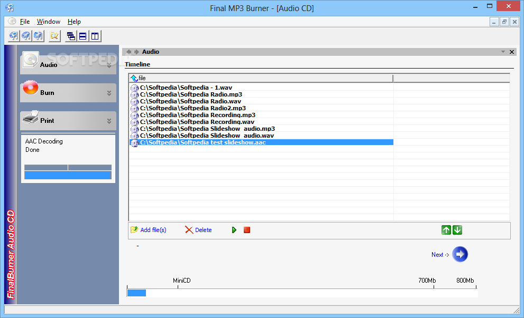The width and height of the screenshot is (524, 318).
Task: Go forward using Audio panel right arrow
Action: tap(136, 52)
